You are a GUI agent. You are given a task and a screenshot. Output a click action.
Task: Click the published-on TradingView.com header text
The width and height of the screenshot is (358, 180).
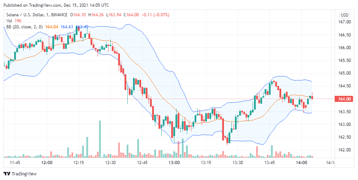coord(56,5)
